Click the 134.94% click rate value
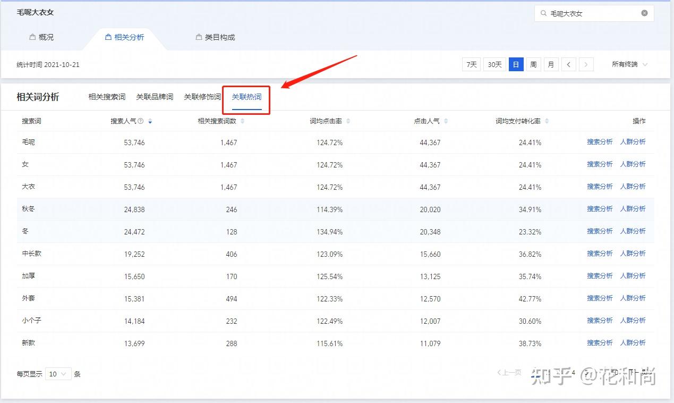Viewport: 674px width, 403px height. tap(330, 232)
